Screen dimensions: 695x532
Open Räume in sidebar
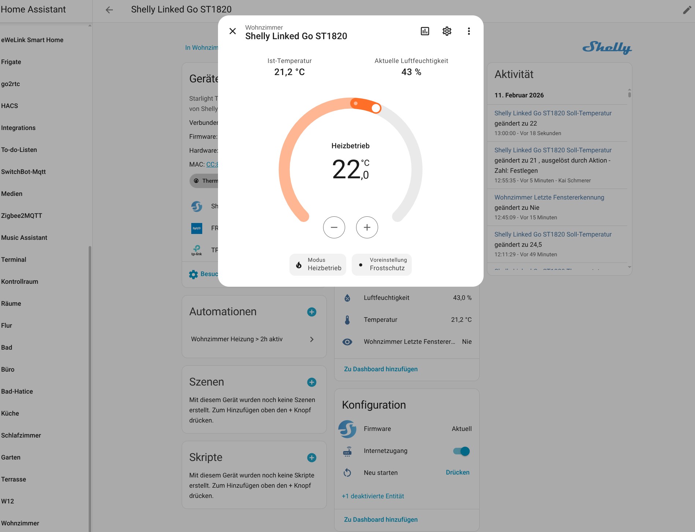11,304
